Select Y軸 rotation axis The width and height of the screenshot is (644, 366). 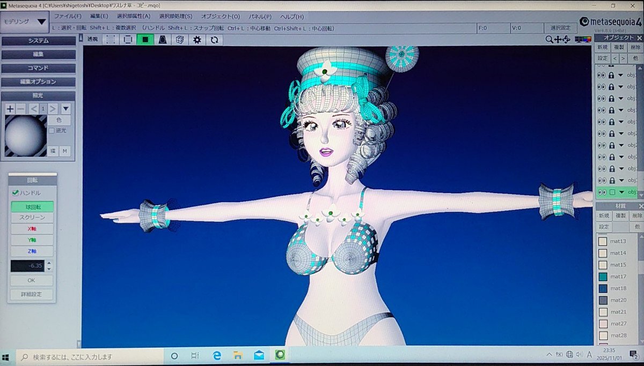click(x=32, y=240)
